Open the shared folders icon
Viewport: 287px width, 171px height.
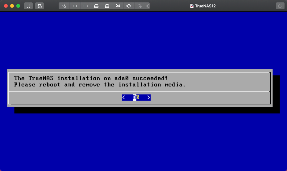(x=140, y=6)
